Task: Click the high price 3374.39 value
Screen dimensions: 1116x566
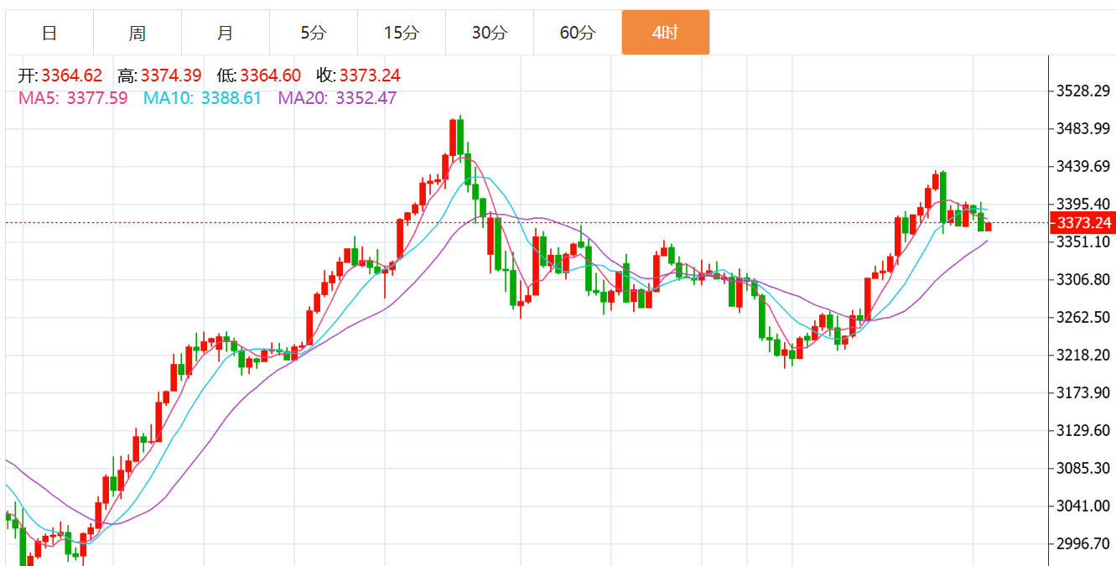Action: (x=171, y=76)
